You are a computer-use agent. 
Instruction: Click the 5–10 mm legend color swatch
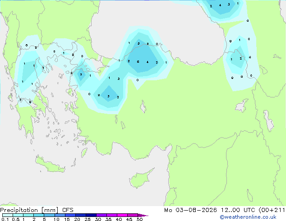(49, 215)
